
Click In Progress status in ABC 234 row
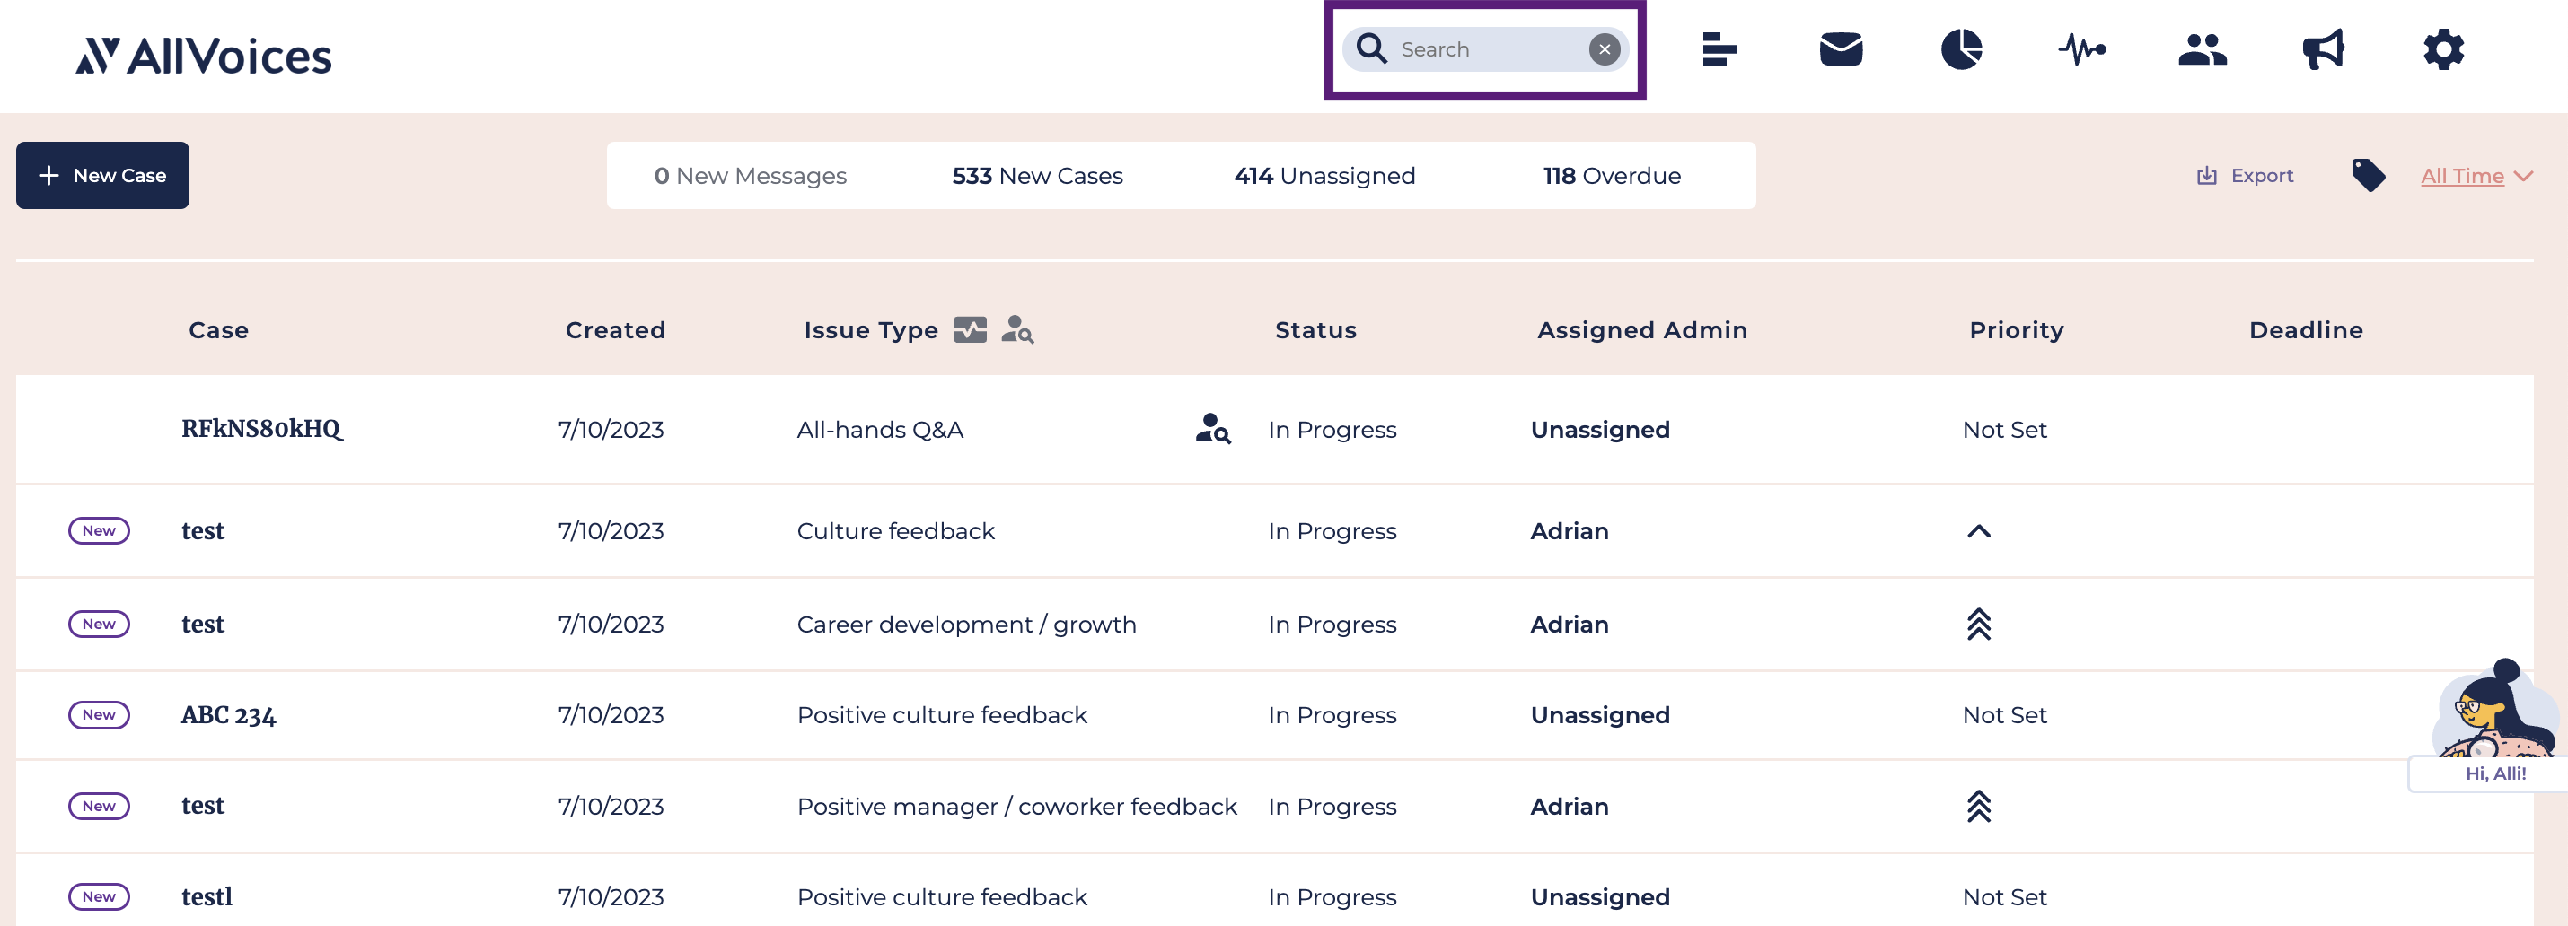(1332, 715)
